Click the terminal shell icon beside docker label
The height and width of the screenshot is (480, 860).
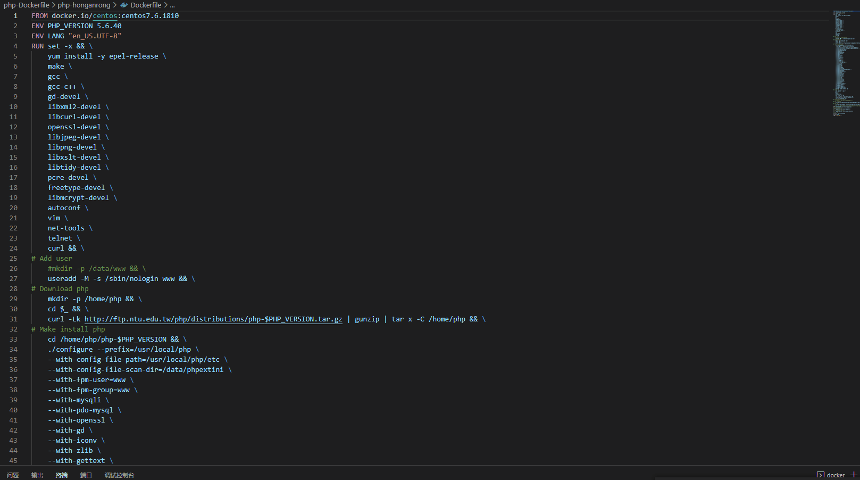pos(820,474)
